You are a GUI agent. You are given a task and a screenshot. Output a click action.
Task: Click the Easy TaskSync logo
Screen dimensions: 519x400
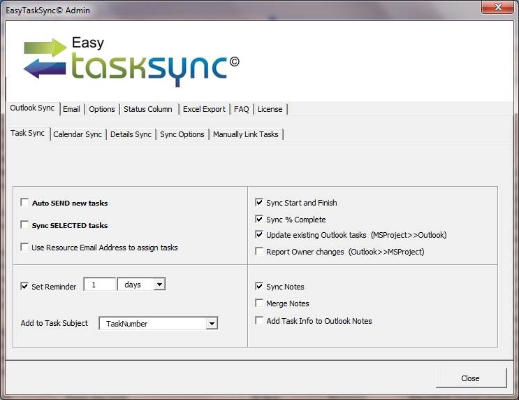pos(132,62)
